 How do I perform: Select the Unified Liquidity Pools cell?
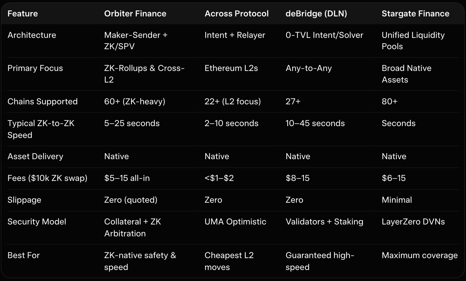click(x=413, y=41)
